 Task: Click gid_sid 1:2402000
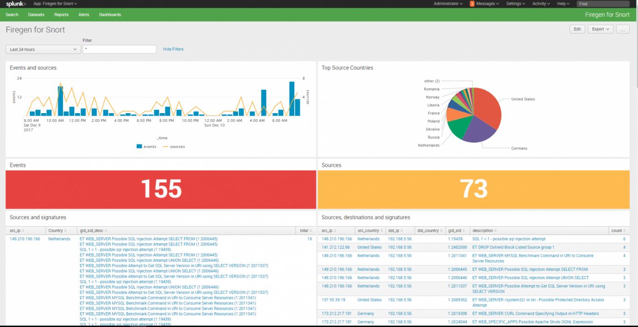click(x=457, y=247)
